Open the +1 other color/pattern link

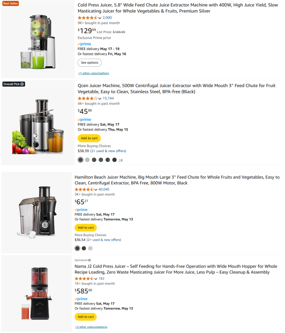click(94, 73)
